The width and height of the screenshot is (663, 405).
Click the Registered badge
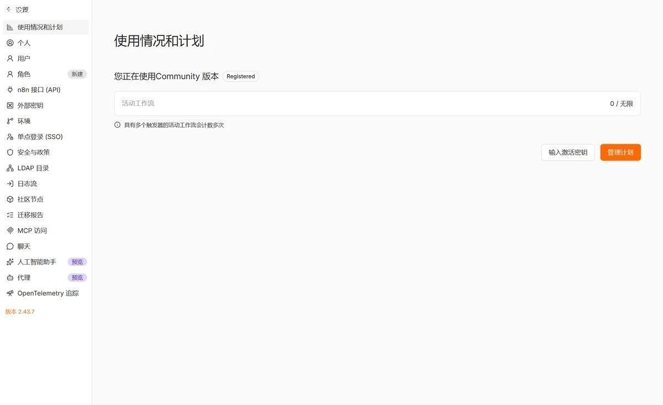[x=241, y=76]
